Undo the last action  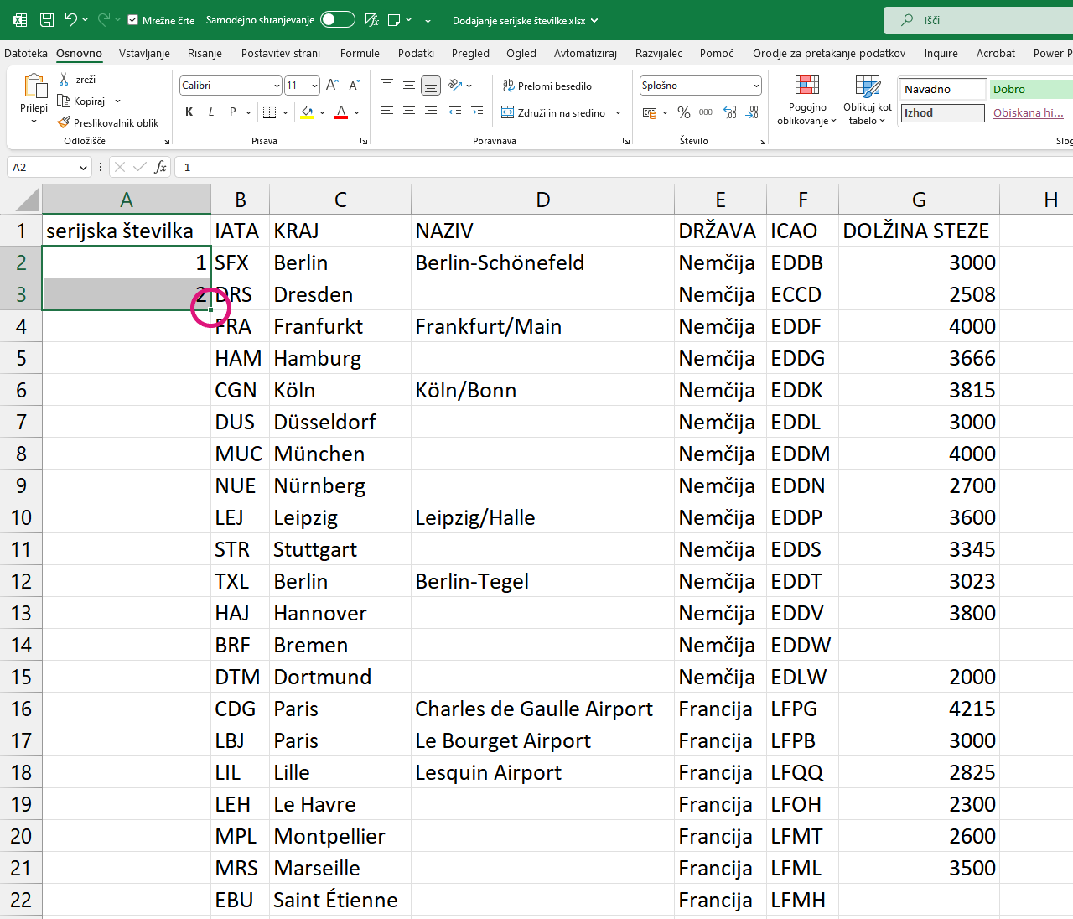(x=71, y=20)
